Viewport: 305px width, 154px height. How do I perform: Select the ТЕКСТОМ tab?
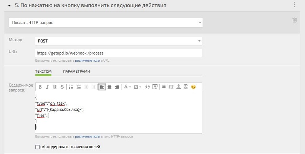[x=43, y=71]
